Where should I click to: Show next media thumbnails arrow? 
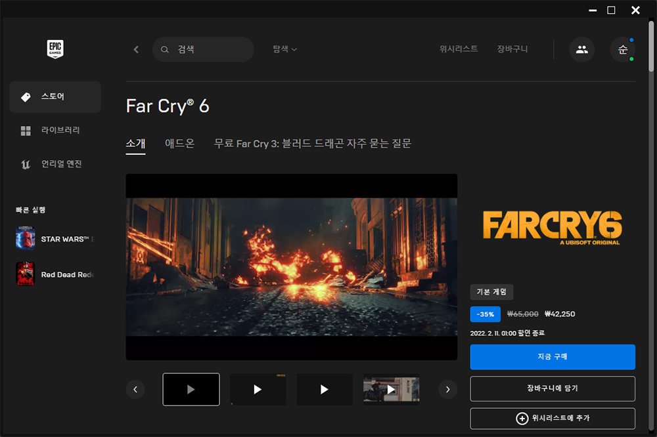[447, 389]
